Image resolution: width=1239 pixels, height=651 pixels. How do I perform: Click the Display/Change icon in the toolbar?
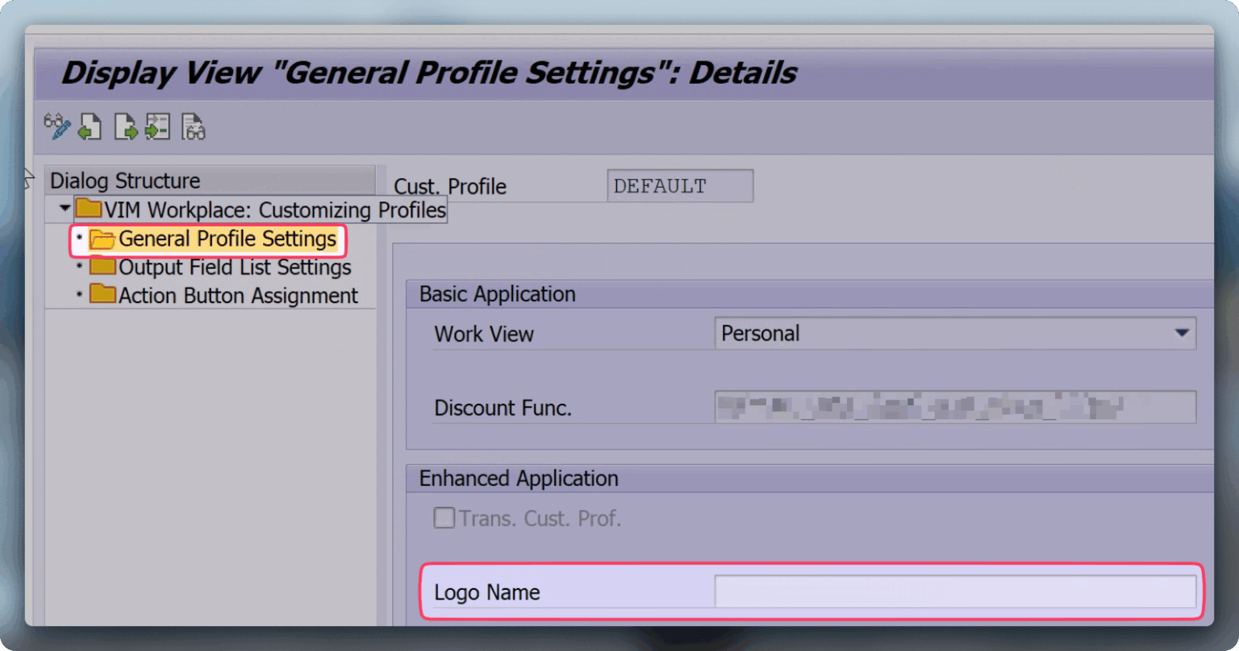point(56,126)
